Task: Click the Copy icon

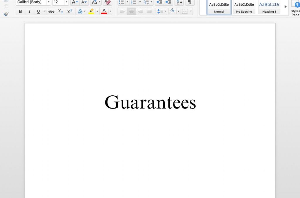Action: (x=6, y=7)
